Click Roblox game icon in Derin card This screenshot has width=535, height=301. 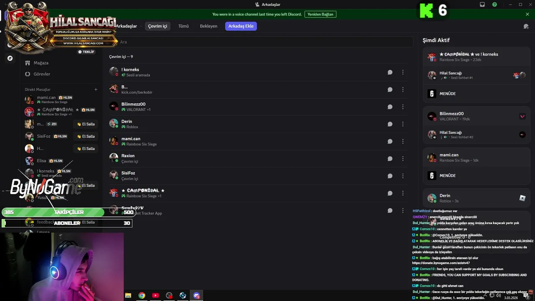522,198
